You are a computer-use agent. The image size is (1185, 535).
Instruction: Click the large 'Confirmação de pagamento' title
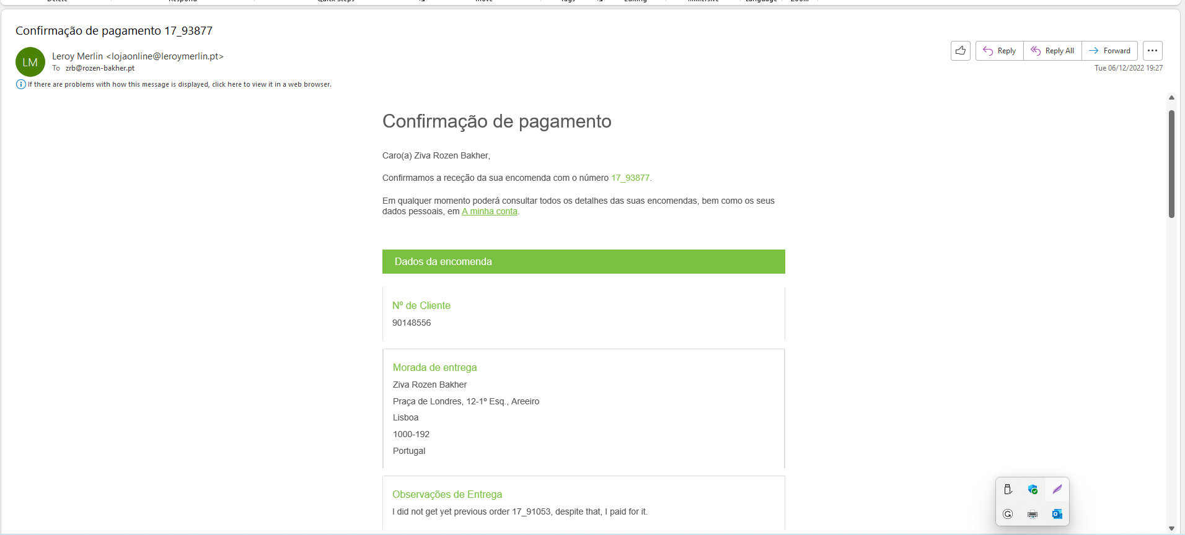coord(497,121)
